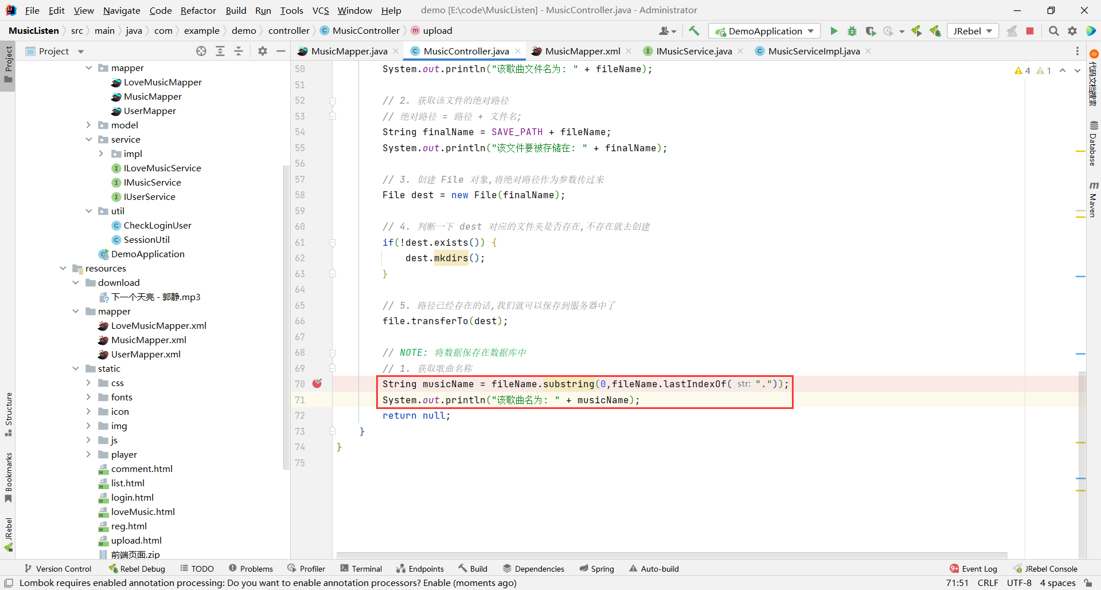
Task: Toggle the breakpoint on line 70
Action: point(317,384)
